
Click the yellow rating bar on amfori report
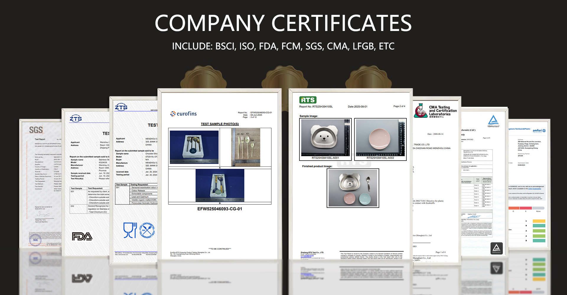[539, 221]
